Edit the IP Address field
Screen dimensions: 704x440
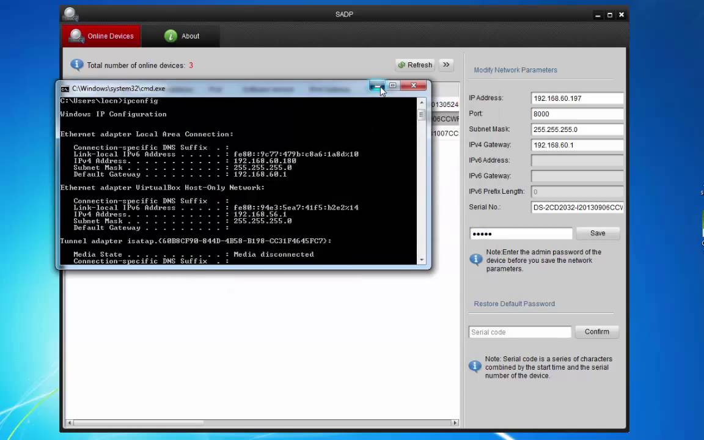tap(577, 98)
